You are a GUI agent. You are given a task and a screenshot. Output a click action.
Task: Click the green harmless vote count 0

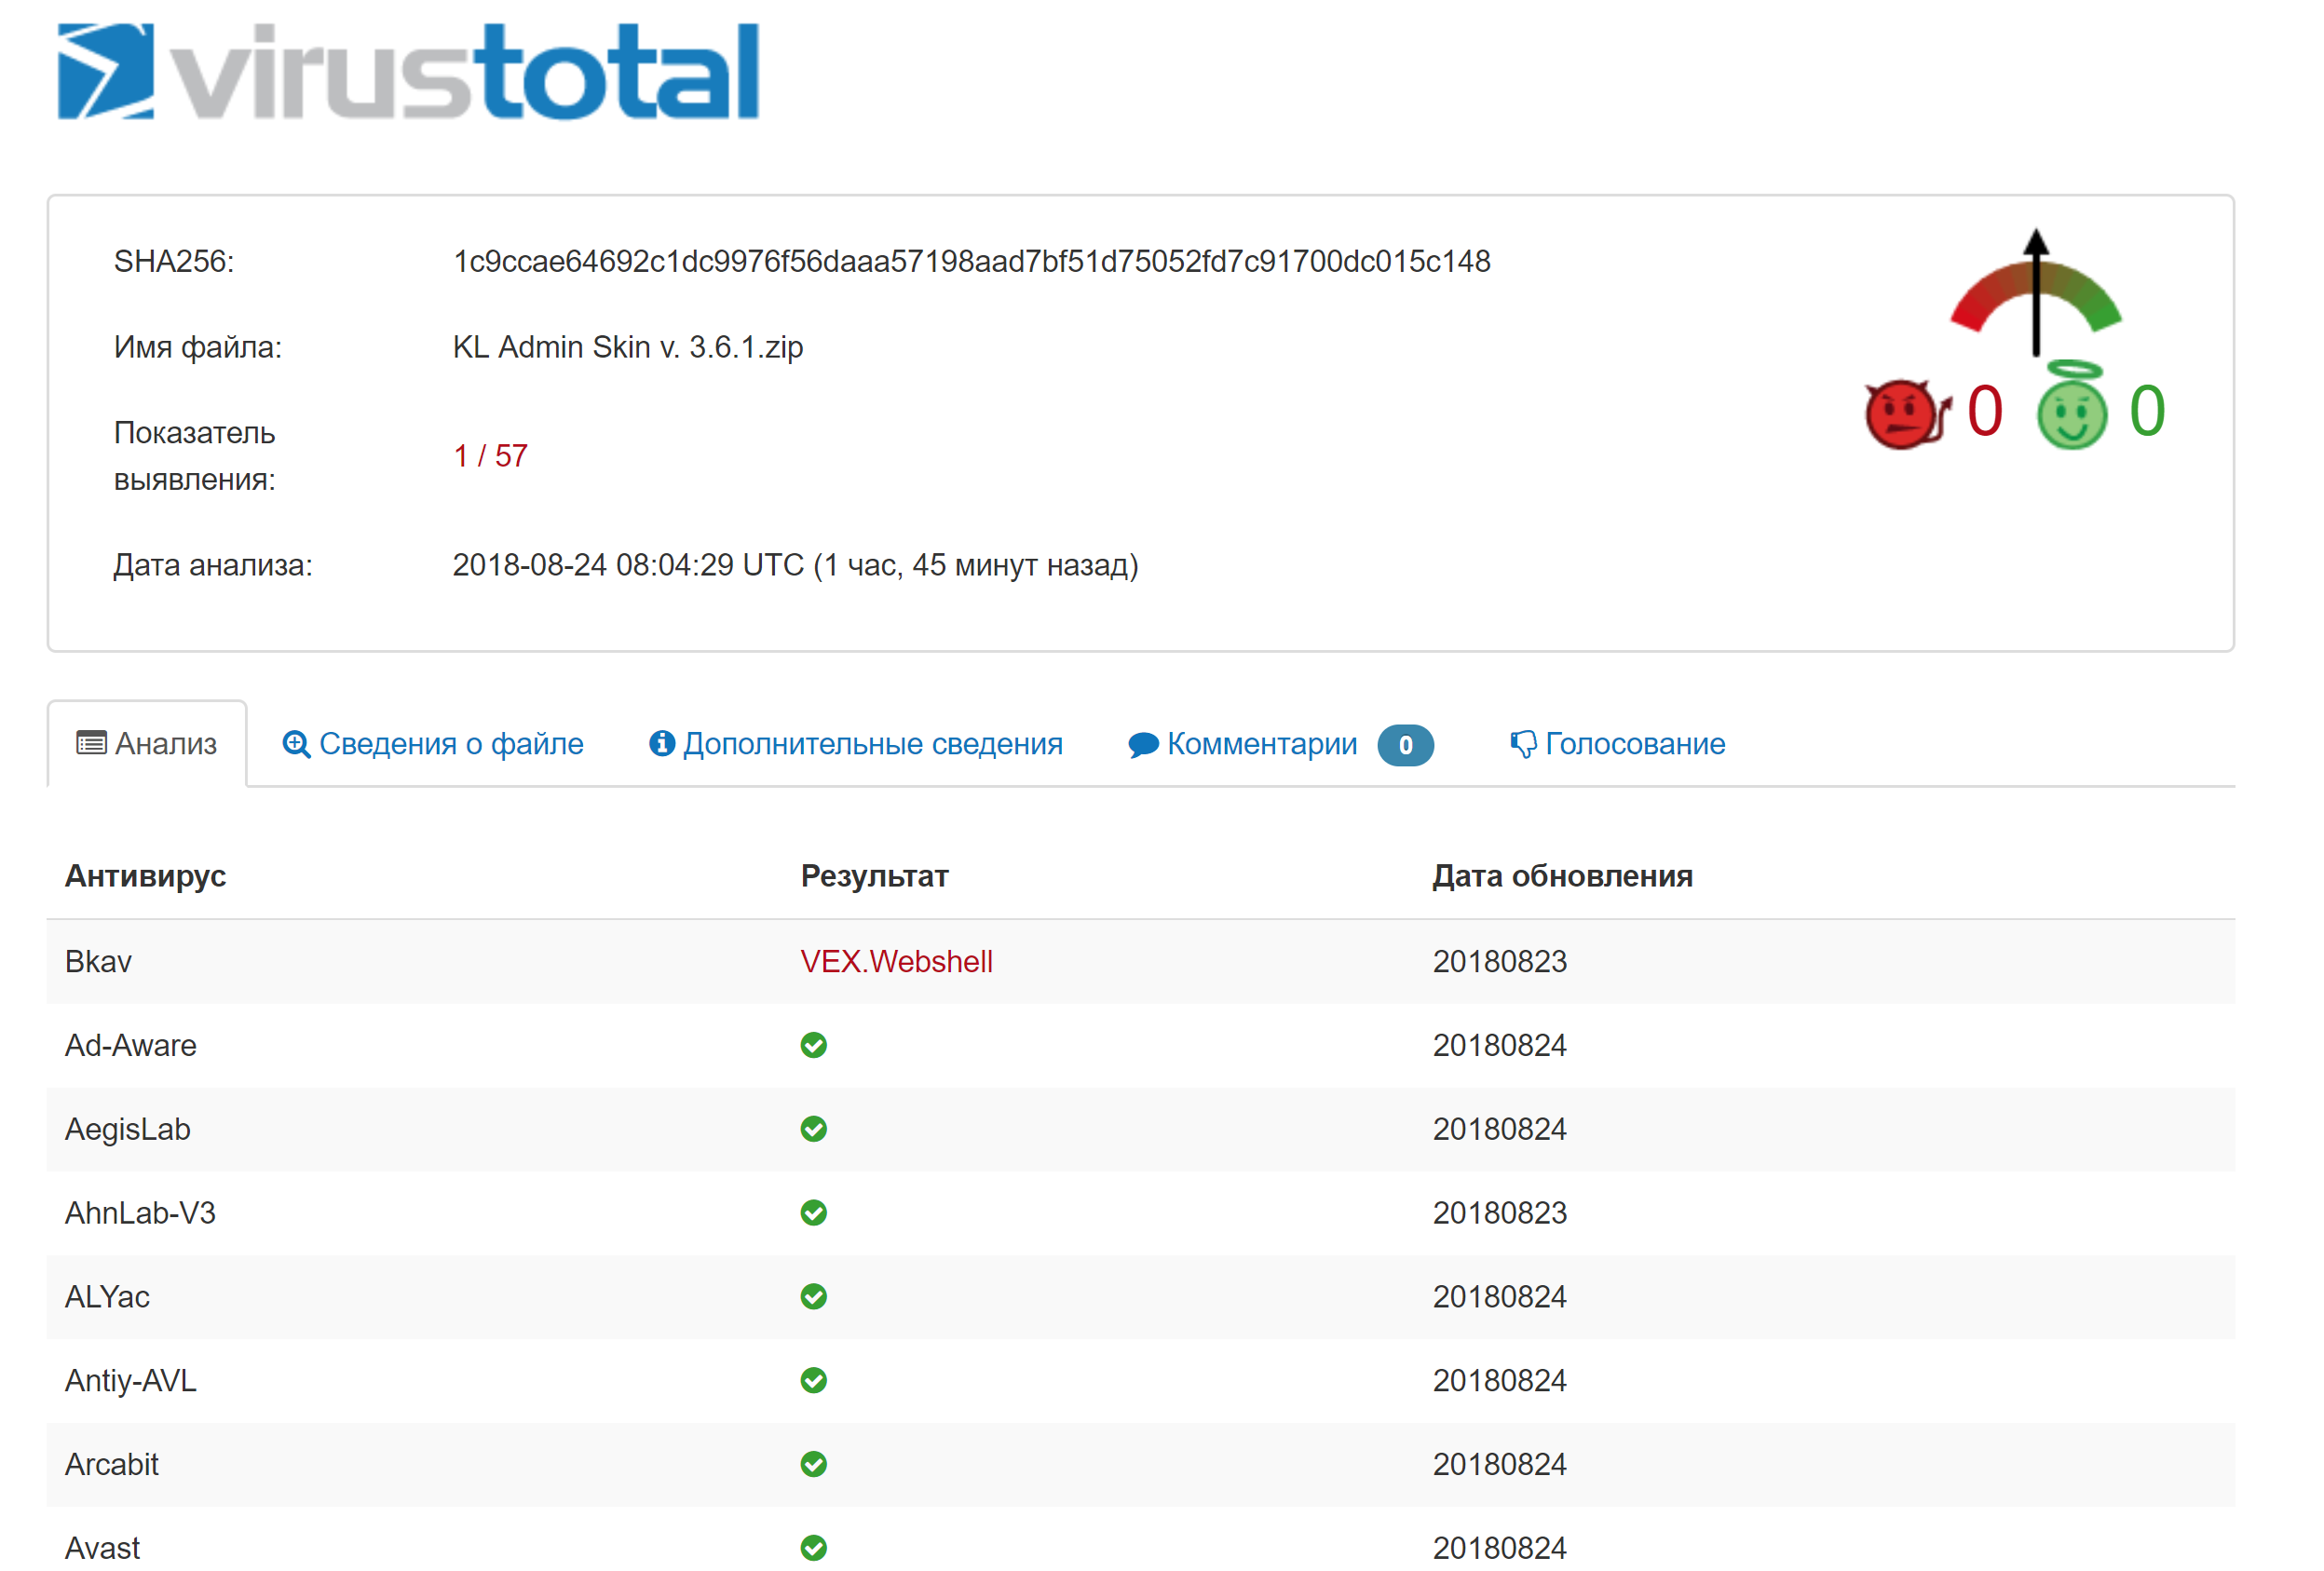2147,411
